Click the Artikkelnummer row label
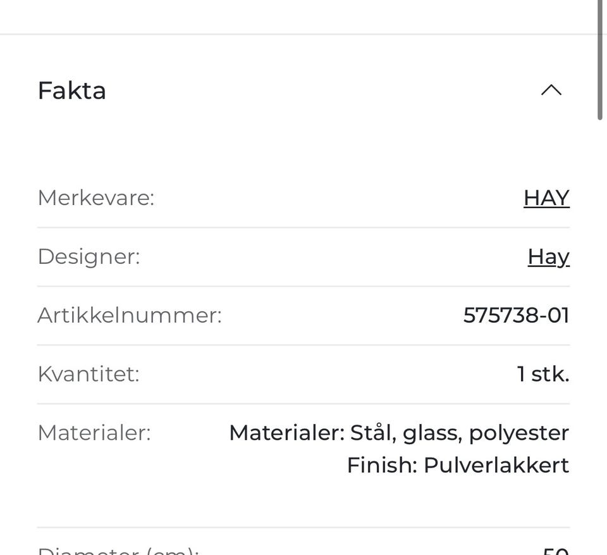The image size is (607, 555). (x=130, y=315)
